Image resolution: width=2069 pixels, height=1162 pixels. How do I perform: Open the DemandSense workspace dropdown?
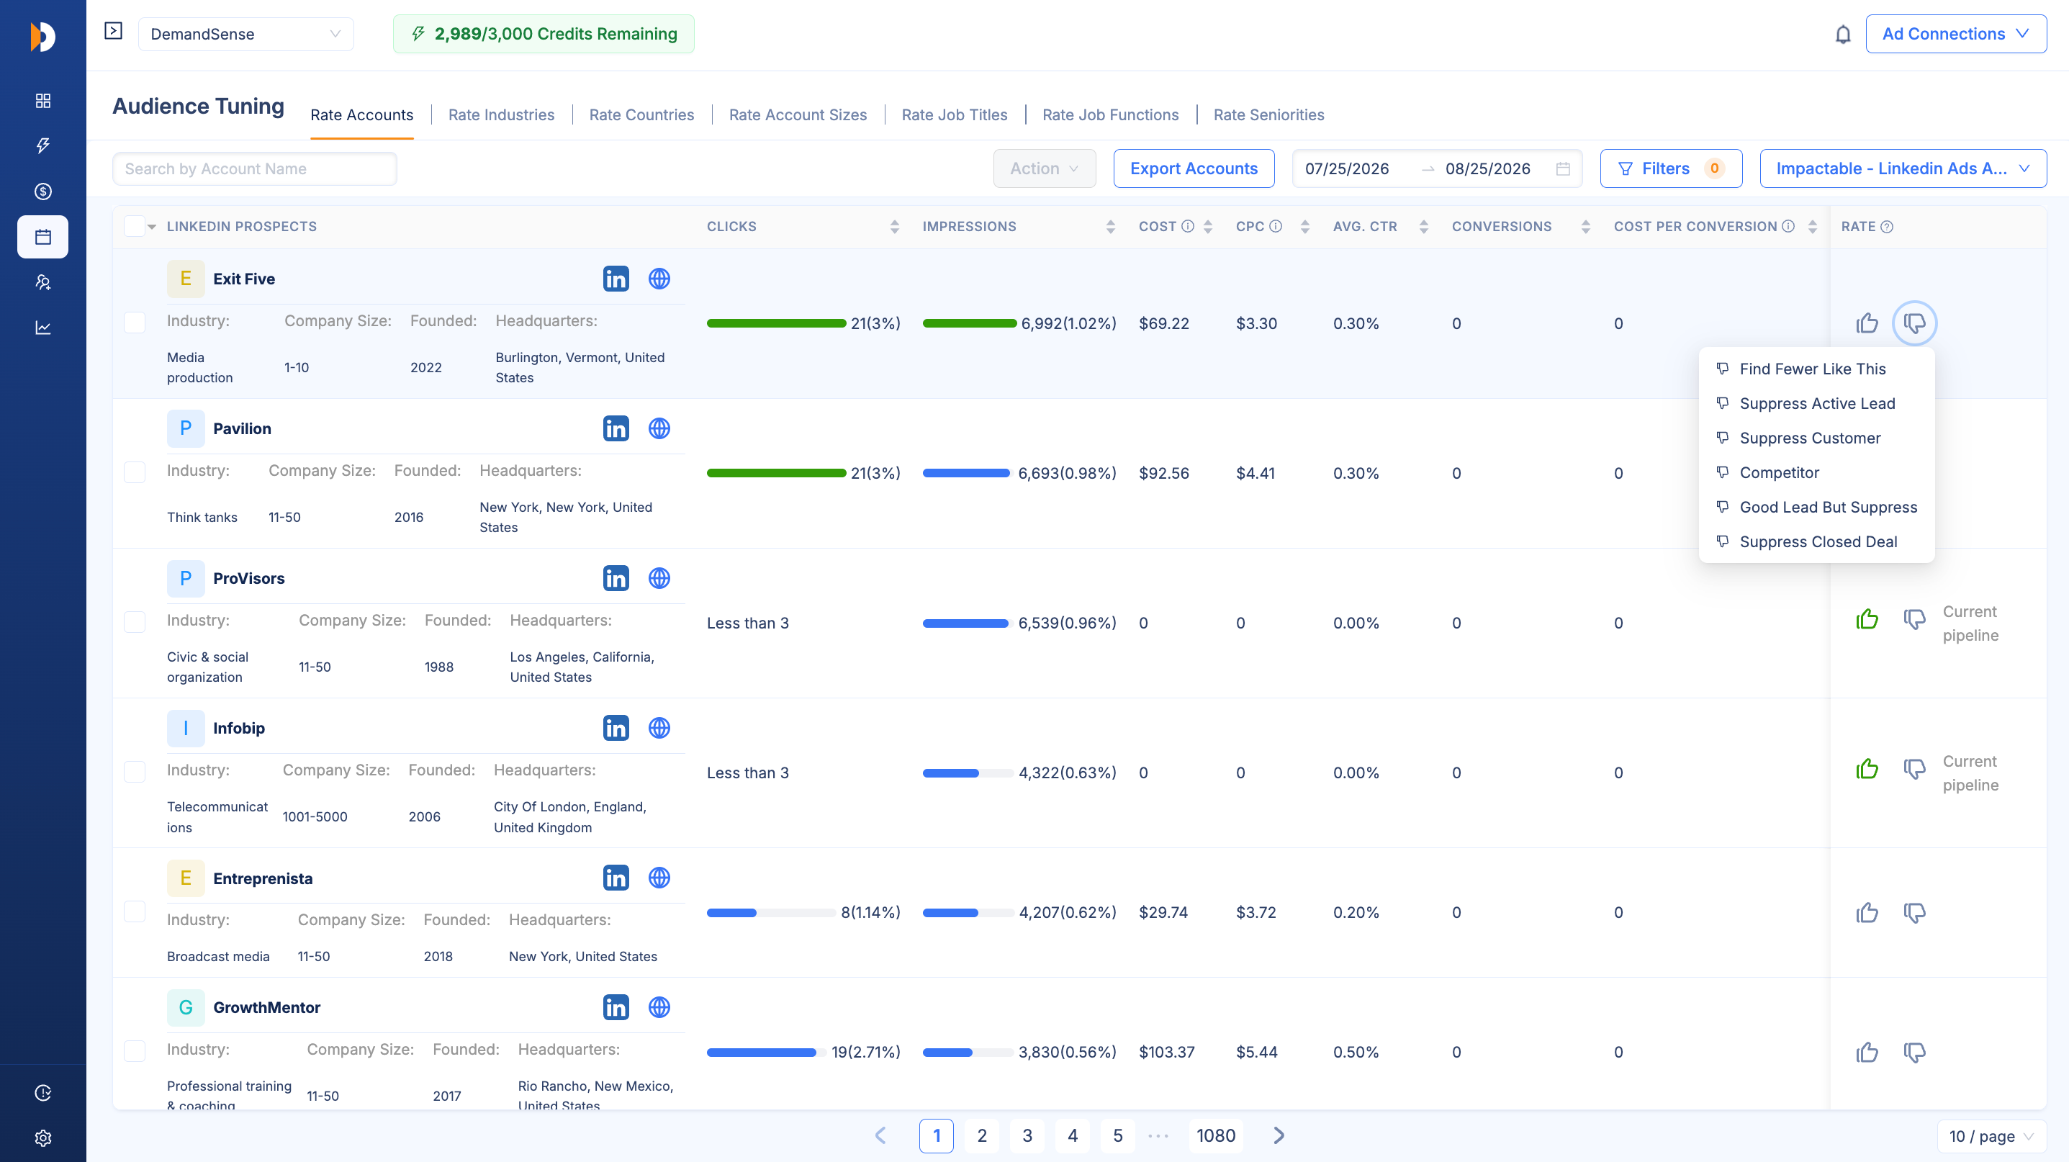click(x=245, y=34)
